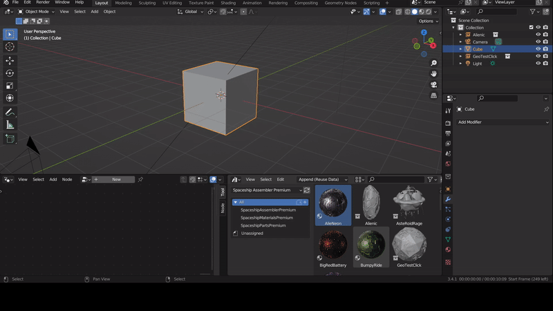
Task: Toggle visibility of the Light object
Action: coord(538,64)
